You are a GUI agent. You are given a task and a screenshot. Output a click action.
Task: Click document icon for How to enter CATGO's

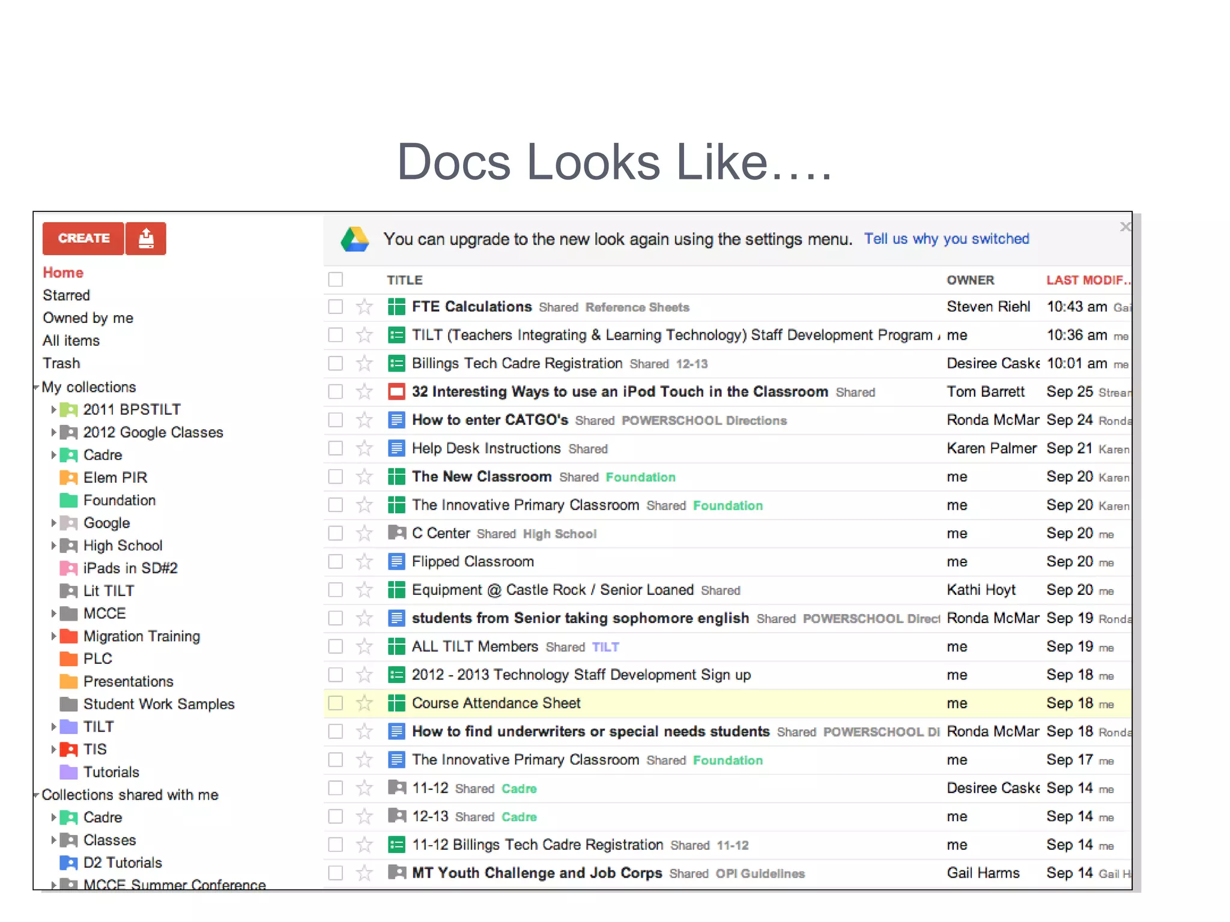[x=396, y=420]
